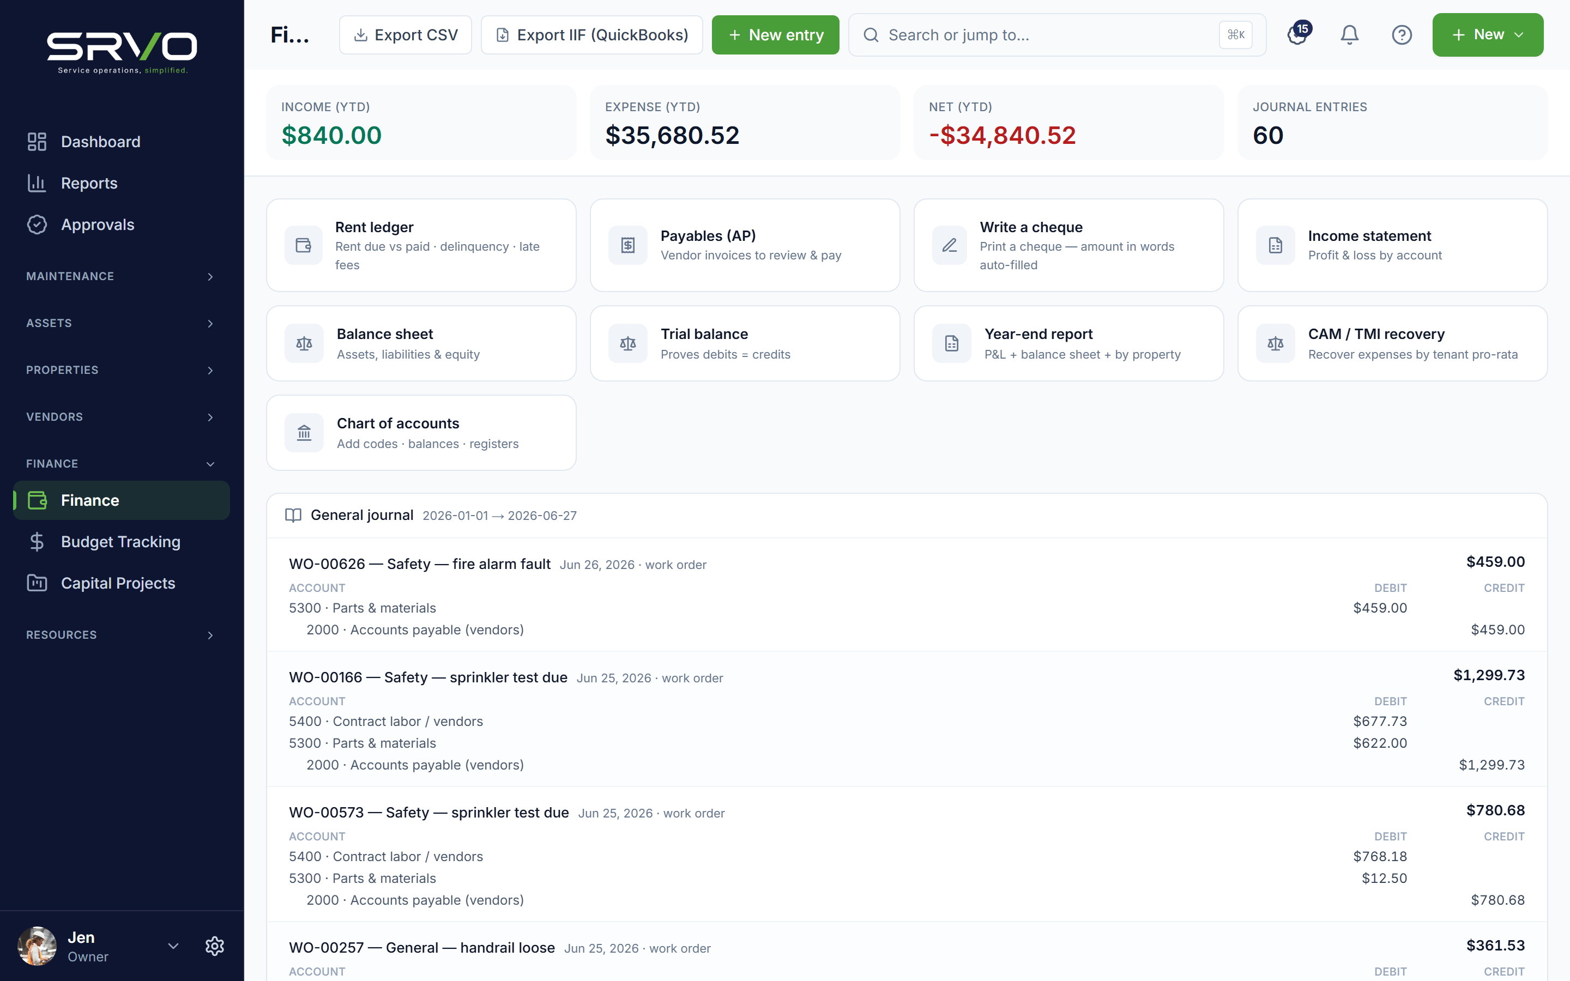This screenshot has width=1570, height=981.
Task: Open the Trial balance card
Action: [x=745, y=343]
